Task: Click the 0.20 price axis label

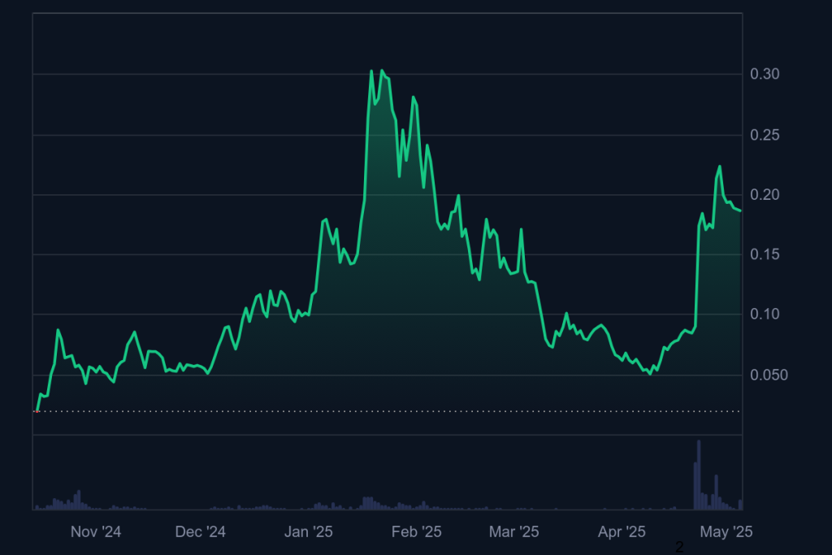Action: pyautogui.click(x=765, y=195)
